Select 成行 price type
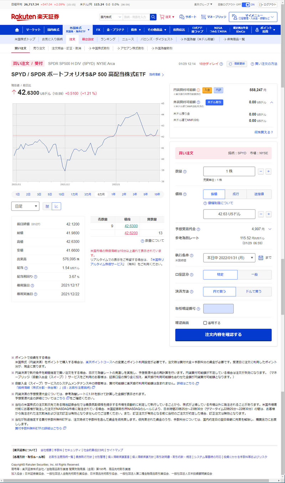Image resolution: width=285 pixels, height=483 pixels. click(235, 194)
